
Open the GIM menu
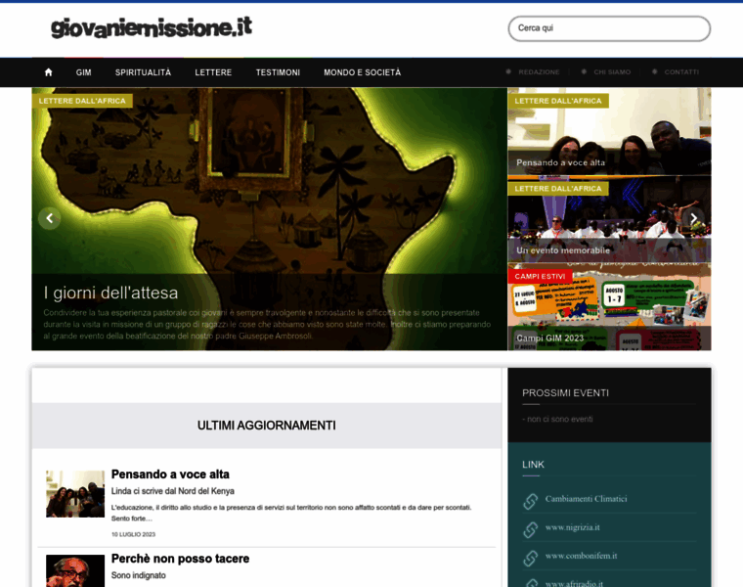tap(83, 72)
